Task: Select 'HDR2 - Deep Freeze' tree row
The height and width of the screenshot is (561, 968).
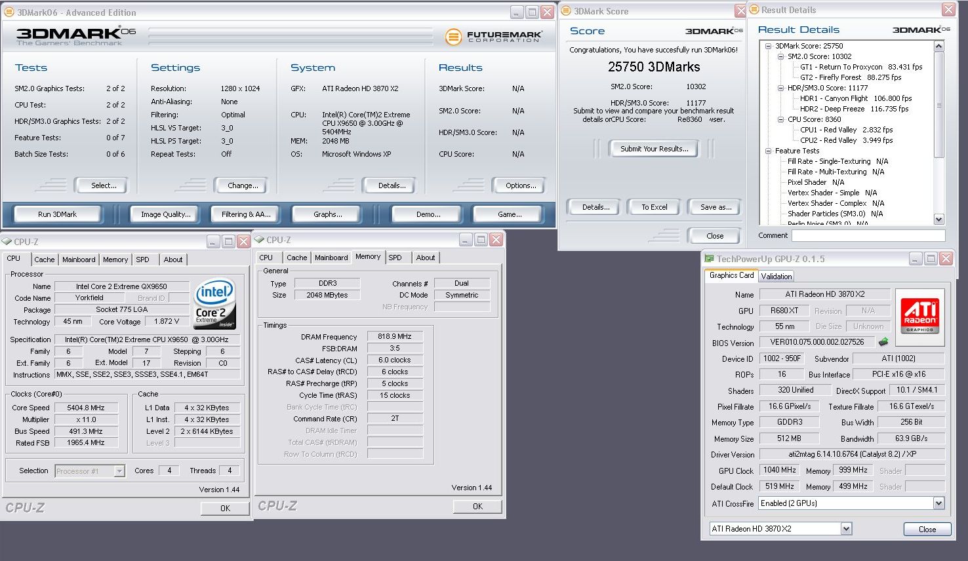Action: tap(854, 109)
